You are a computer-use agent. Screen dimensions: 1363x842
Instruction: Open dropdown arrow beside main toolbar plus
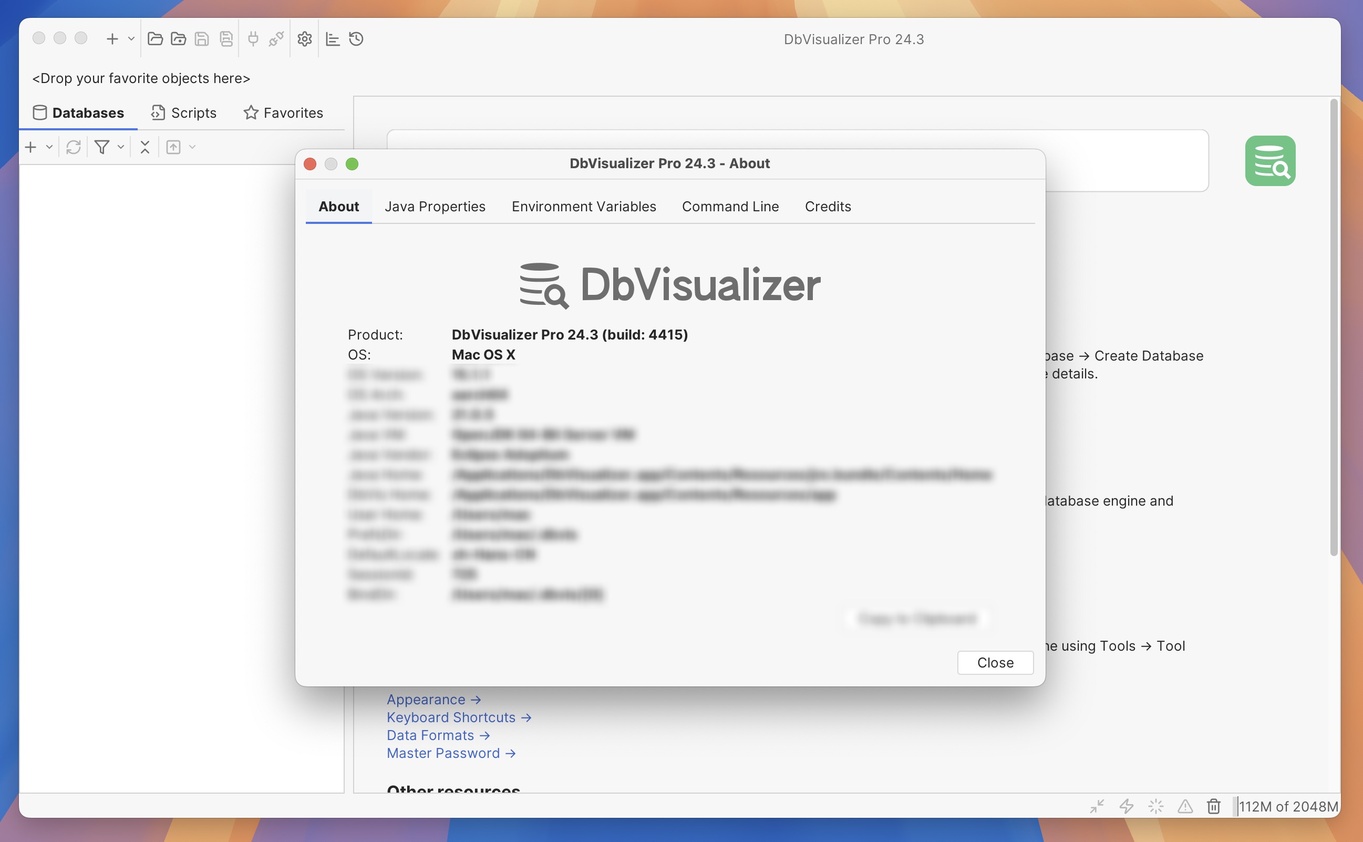click(131, 39)
